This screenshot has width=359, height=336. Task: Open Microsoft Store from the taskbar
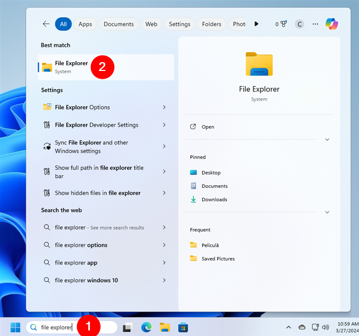pyautogui.click(x=183, y=327)
